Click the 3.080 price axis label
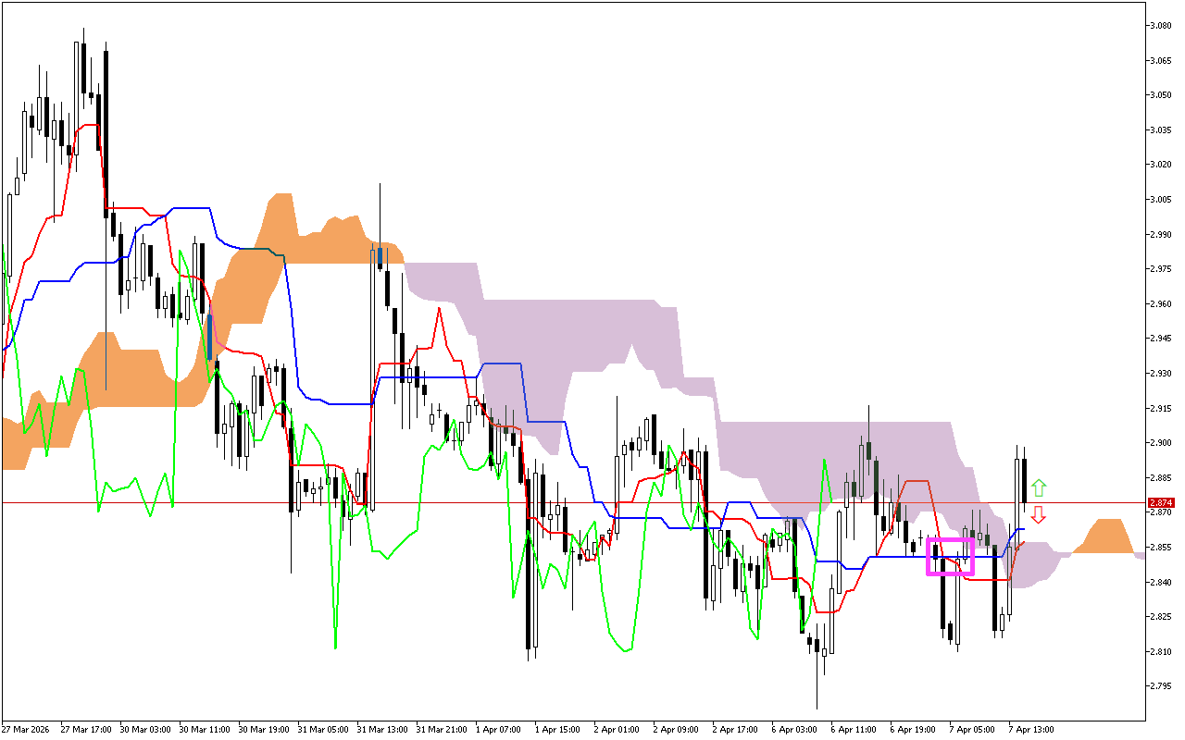The image size is (1185, 740). click(x=1161, y=26)
